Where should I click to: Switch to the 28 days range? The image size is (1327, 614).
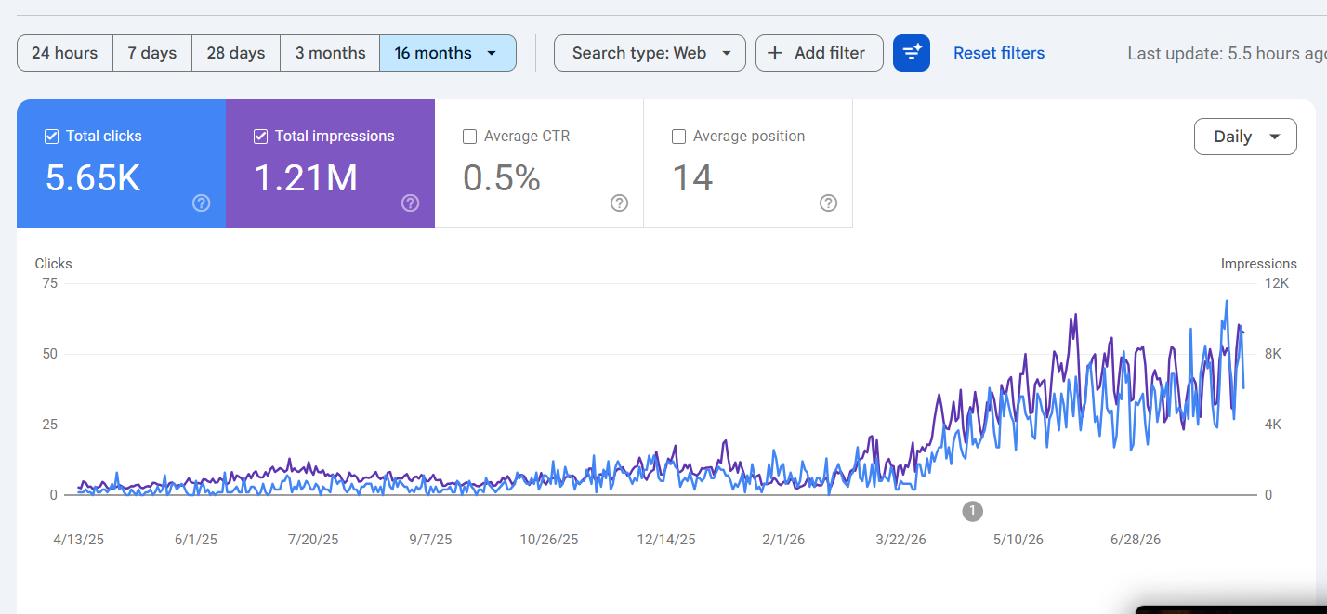236,53
